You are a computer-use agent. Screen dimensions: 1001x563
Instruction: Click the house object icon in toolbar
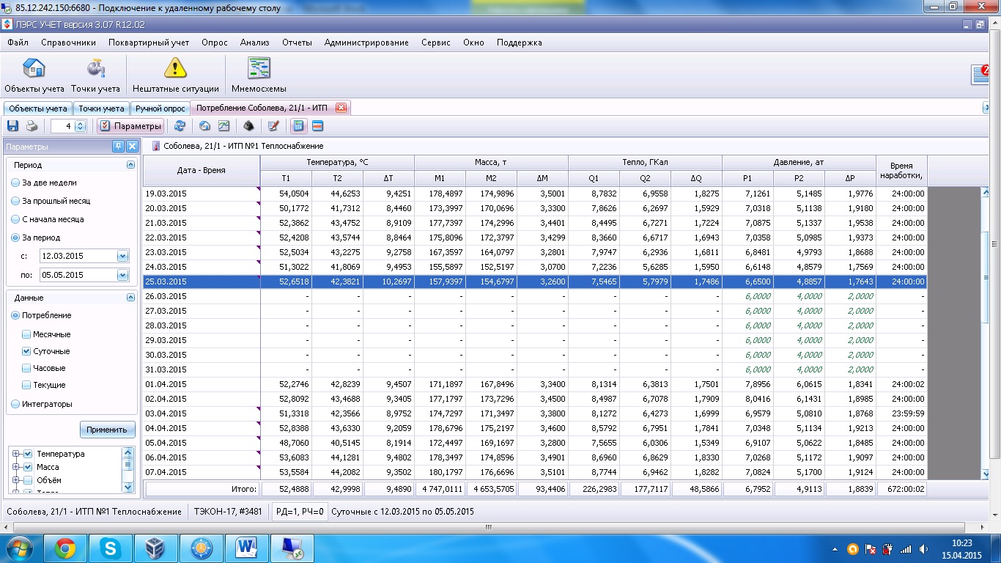click(204, 126)
